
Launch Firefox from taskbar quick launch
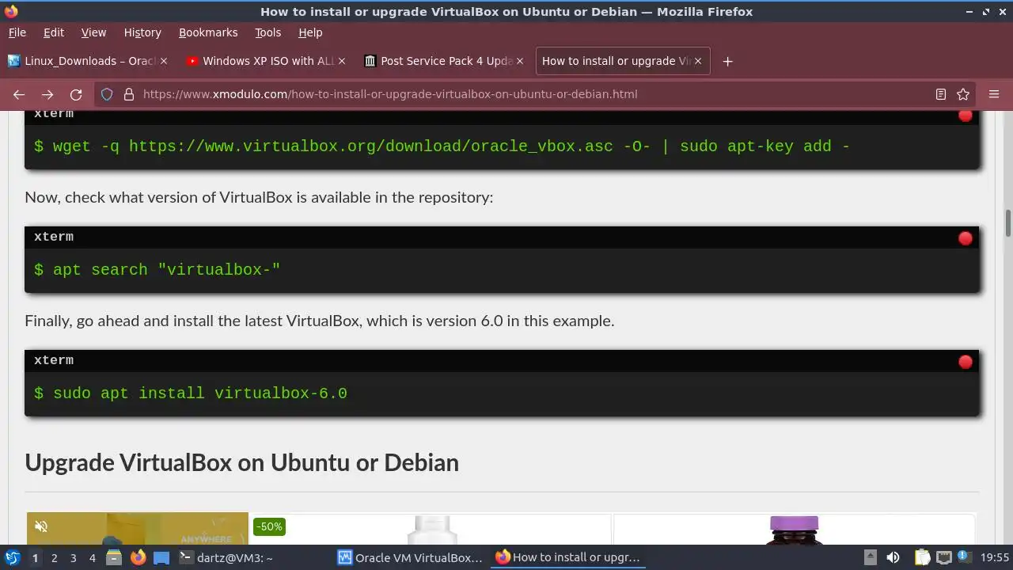tap(138, 557)
